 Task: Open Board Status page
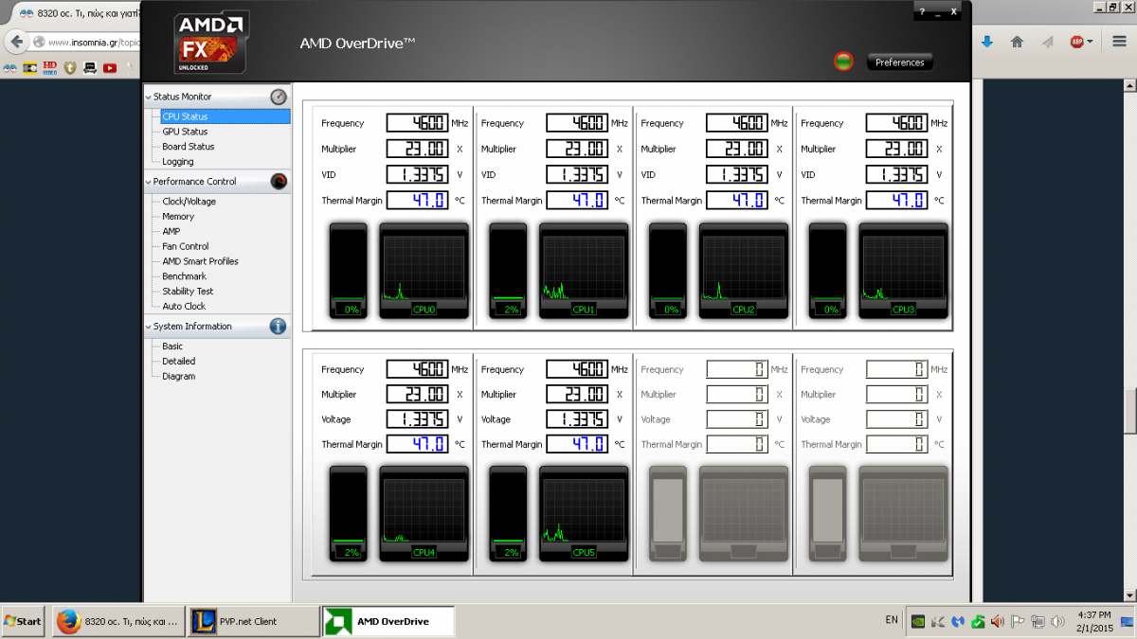pos(189,147)
